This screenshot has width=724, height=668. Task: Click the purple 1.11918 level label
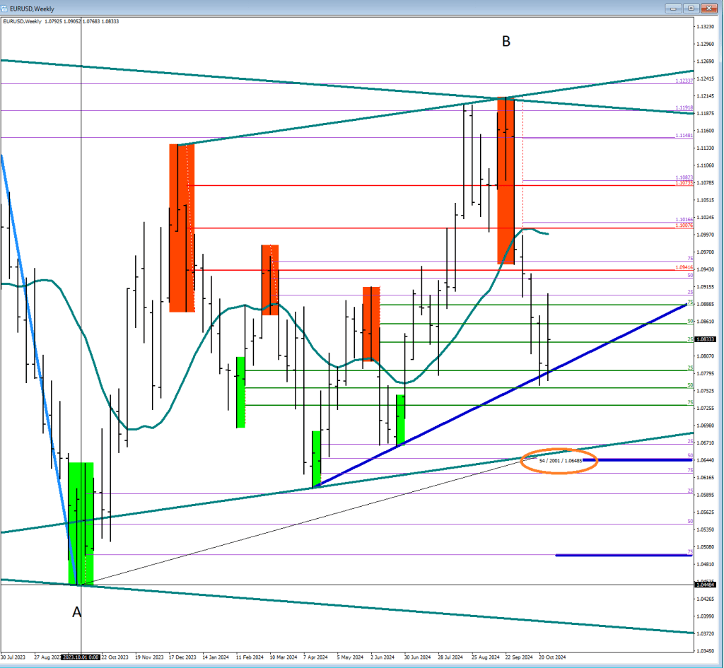point(684,108)
